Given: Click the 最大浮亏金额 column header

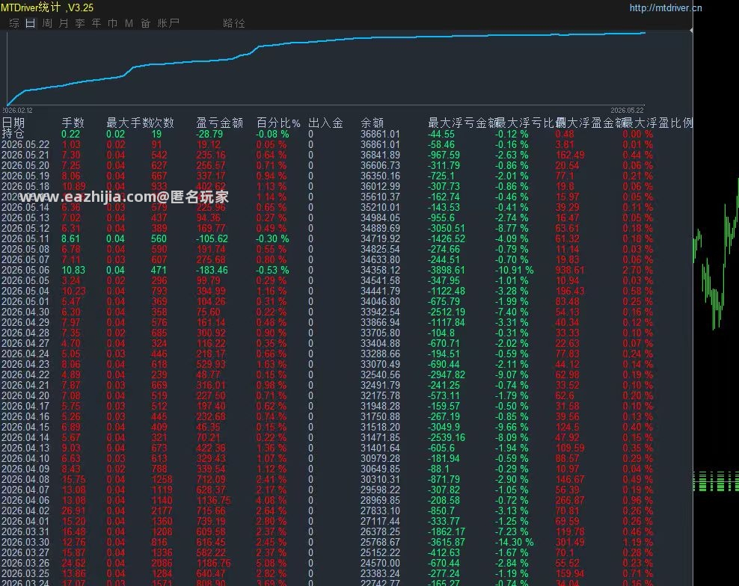Looking at the screenshot, I should [463, 123].
